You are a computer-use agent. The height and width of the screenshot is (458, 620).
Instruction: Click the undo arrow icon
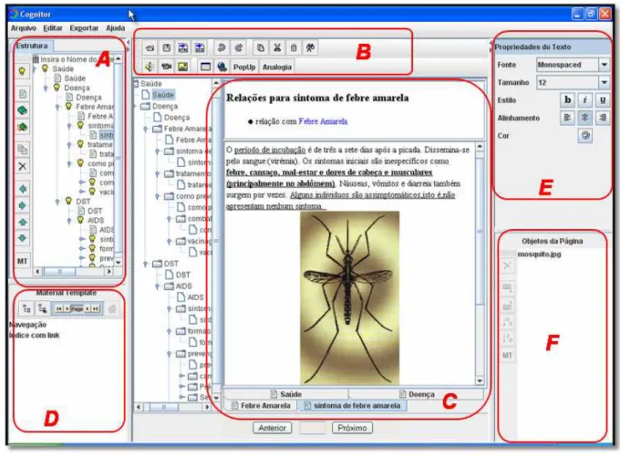pyautogui.click(x=222, y=48)
